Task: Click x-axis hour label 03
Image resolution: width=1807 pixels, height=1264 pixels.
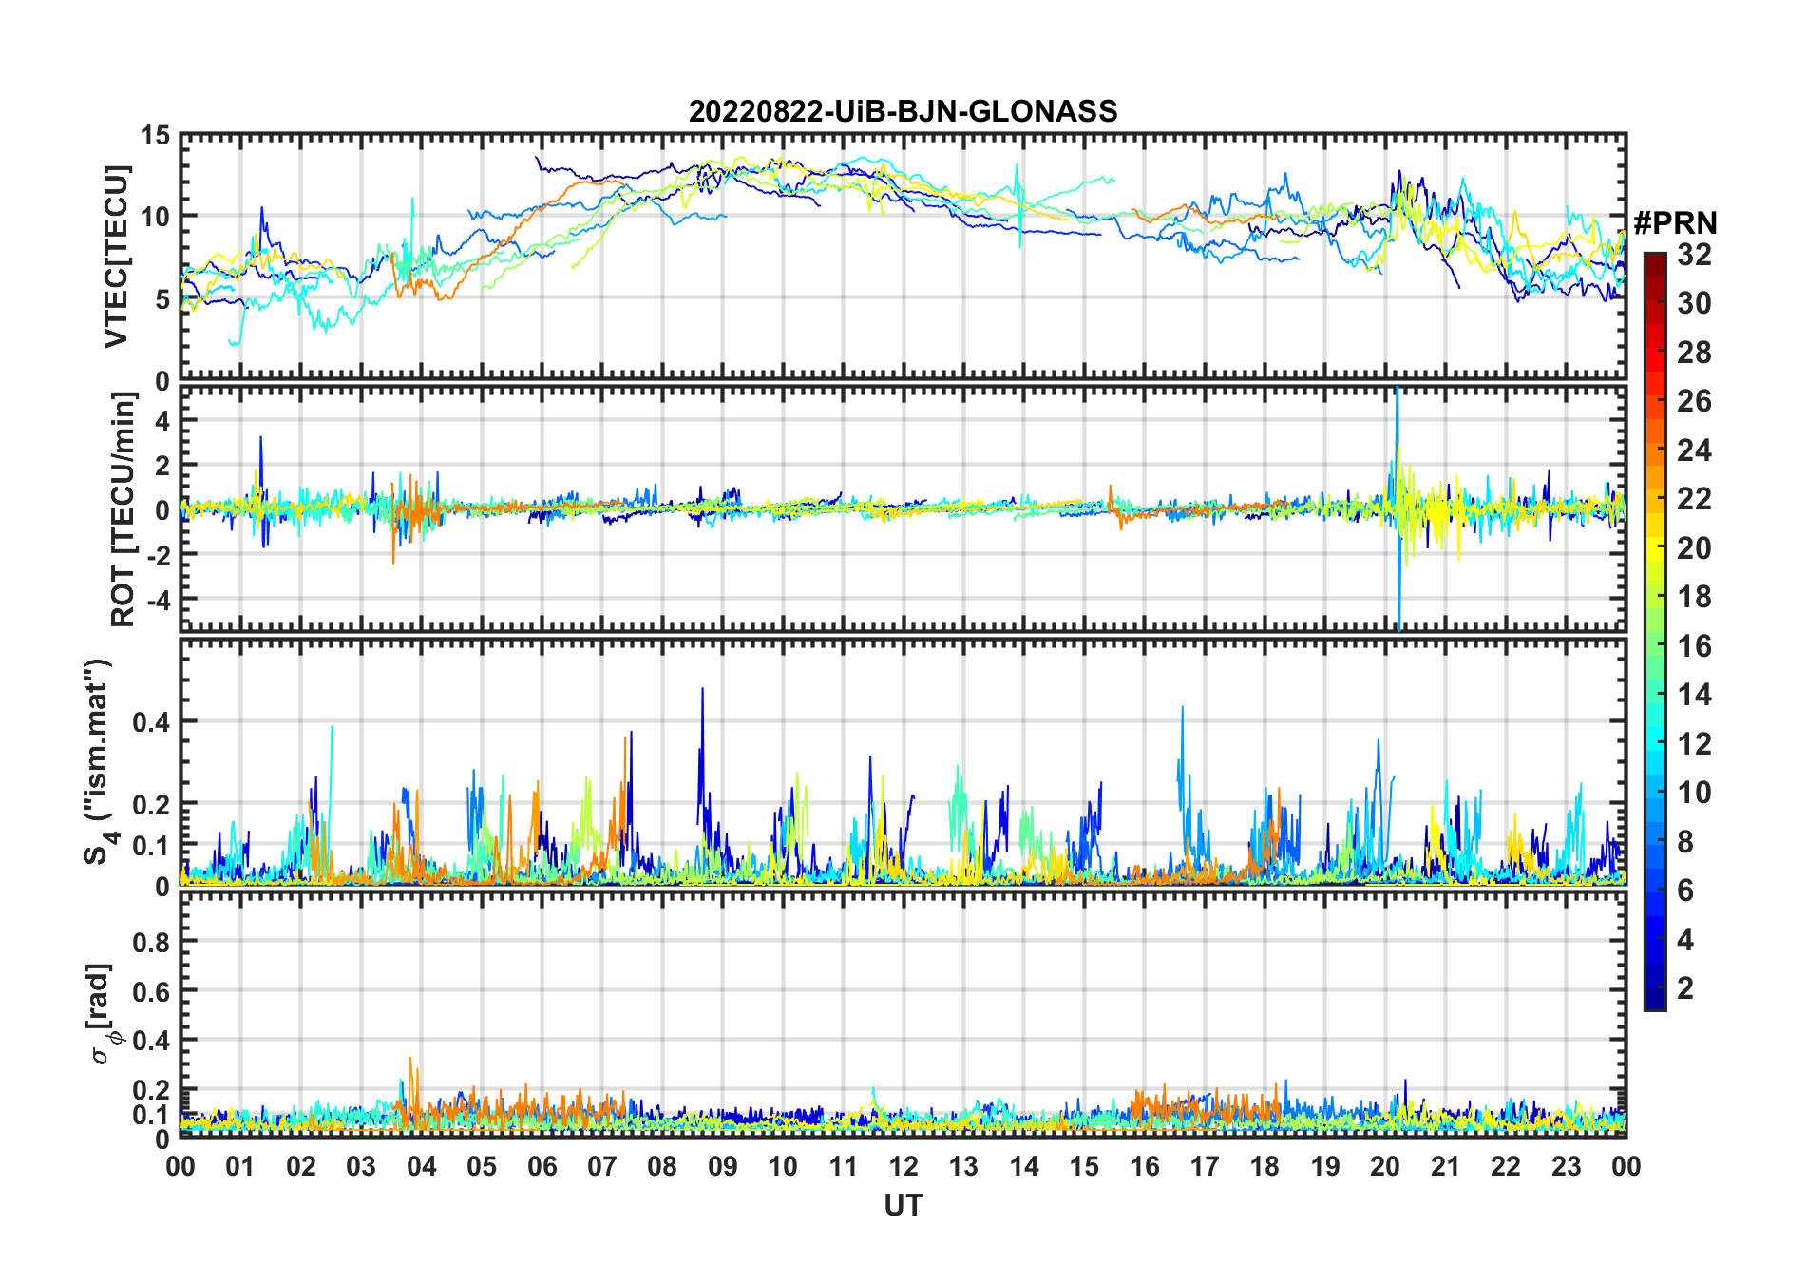Action: pyautogui.click(x=361, y=1166)
